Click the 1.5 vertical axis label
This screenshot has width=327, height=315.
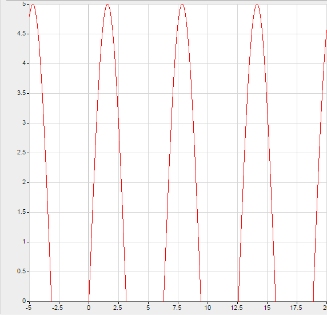pos(21,212)
